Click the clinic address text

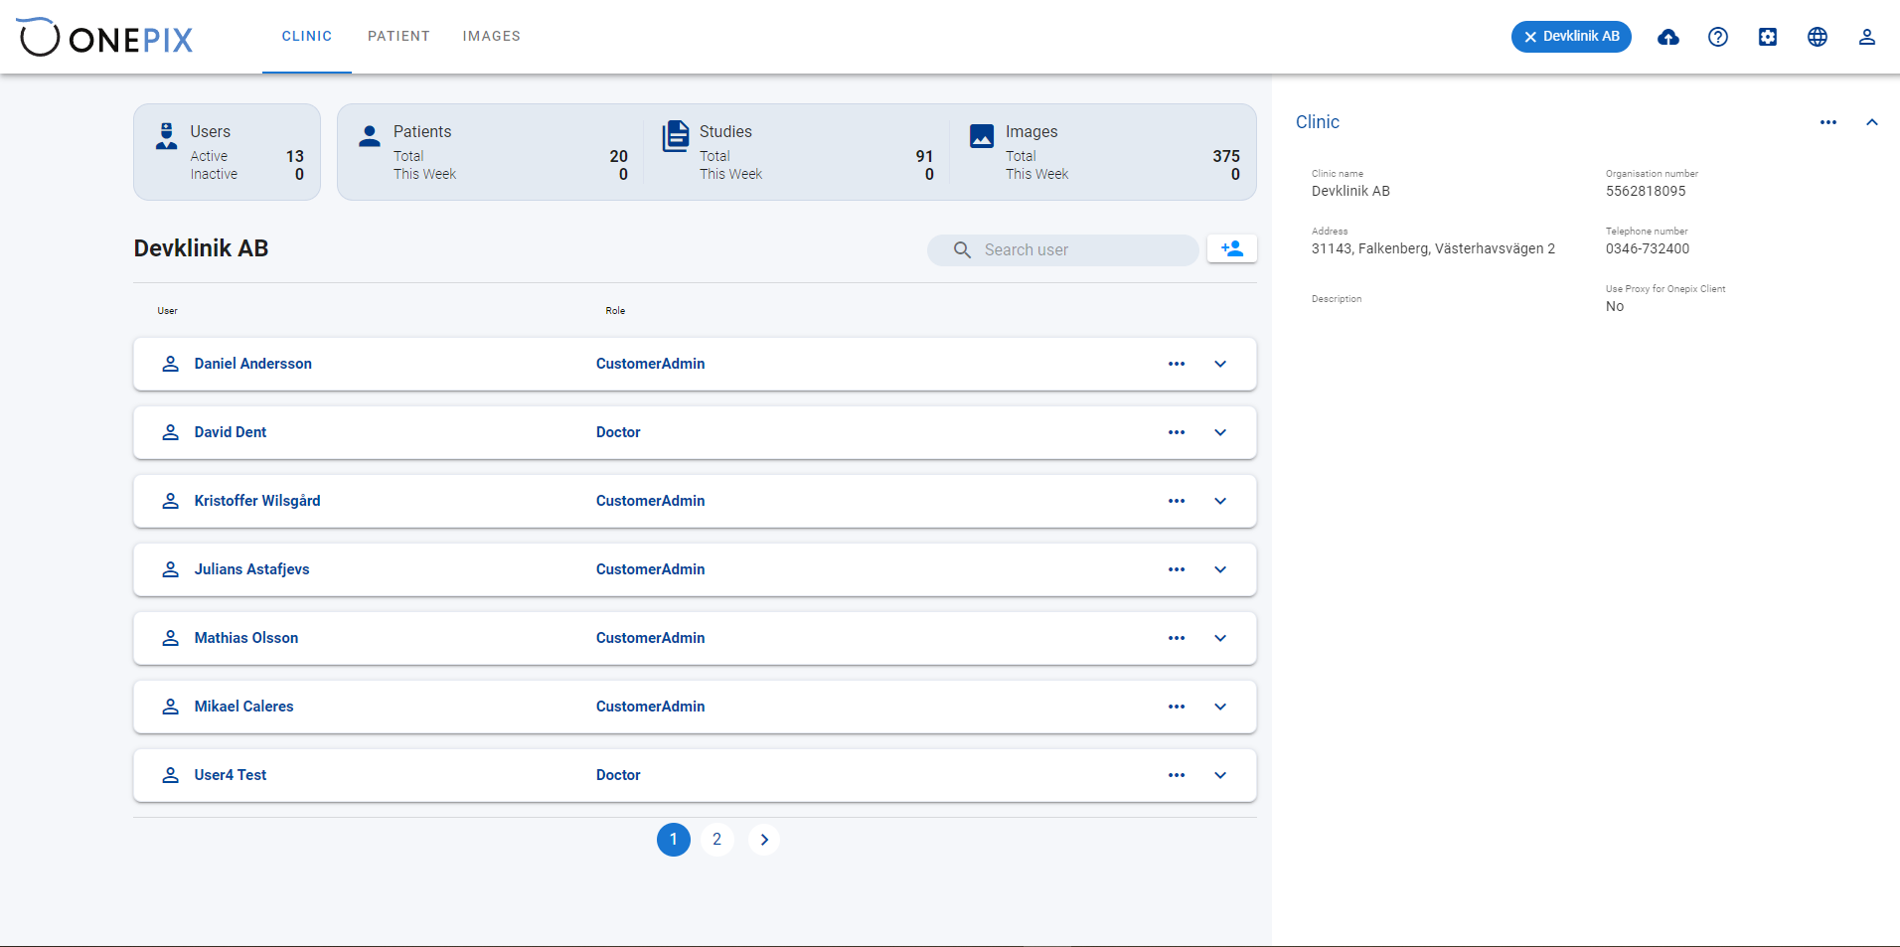point(1433,248)
